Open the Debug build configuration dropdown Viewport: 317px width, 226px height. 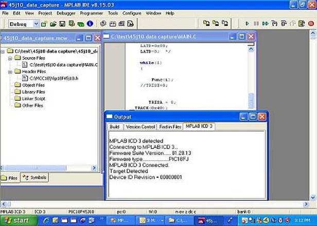pos(36,24)
